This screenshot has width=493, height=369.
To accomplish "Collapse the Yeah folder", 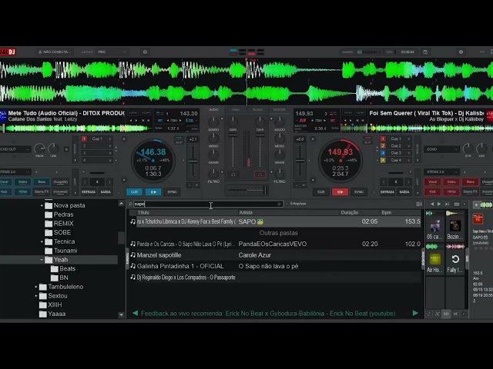I will [x=42, y=260].
